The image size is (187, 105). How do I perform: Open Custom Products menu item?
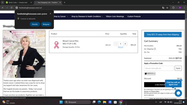click(134, 16)
